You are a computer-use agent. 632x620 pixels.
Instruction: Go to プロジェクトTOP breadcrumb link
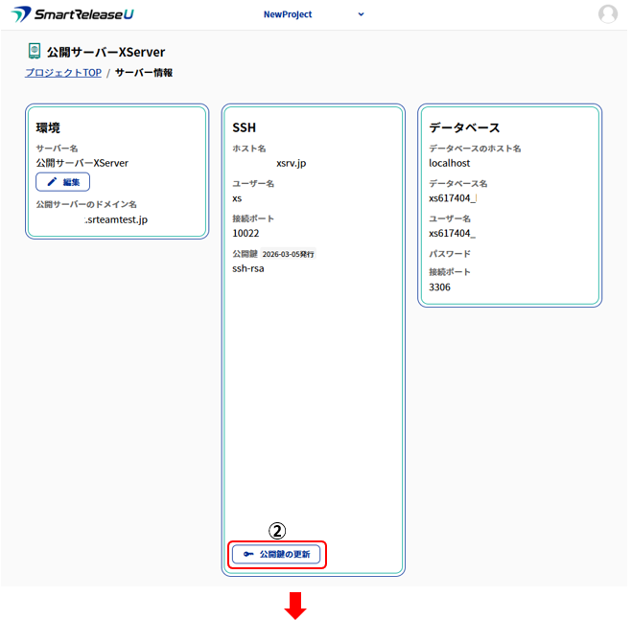[x=63, y=73]
